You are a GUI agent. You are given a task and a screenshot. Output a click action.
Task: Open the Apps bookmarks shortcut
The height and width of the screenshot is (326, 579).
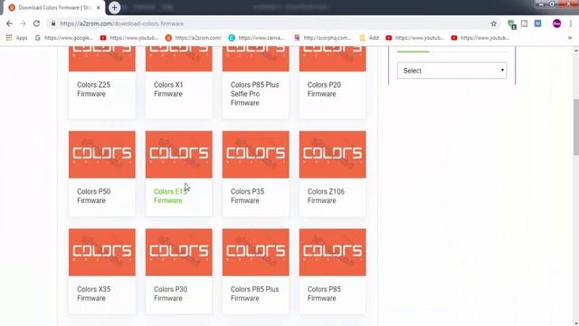16,38
